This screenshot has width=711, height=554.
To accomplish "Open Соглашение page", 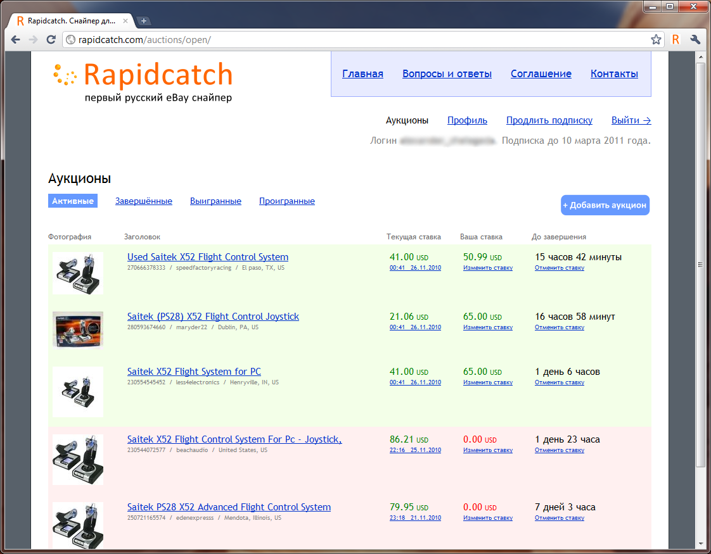I will 541,74.
